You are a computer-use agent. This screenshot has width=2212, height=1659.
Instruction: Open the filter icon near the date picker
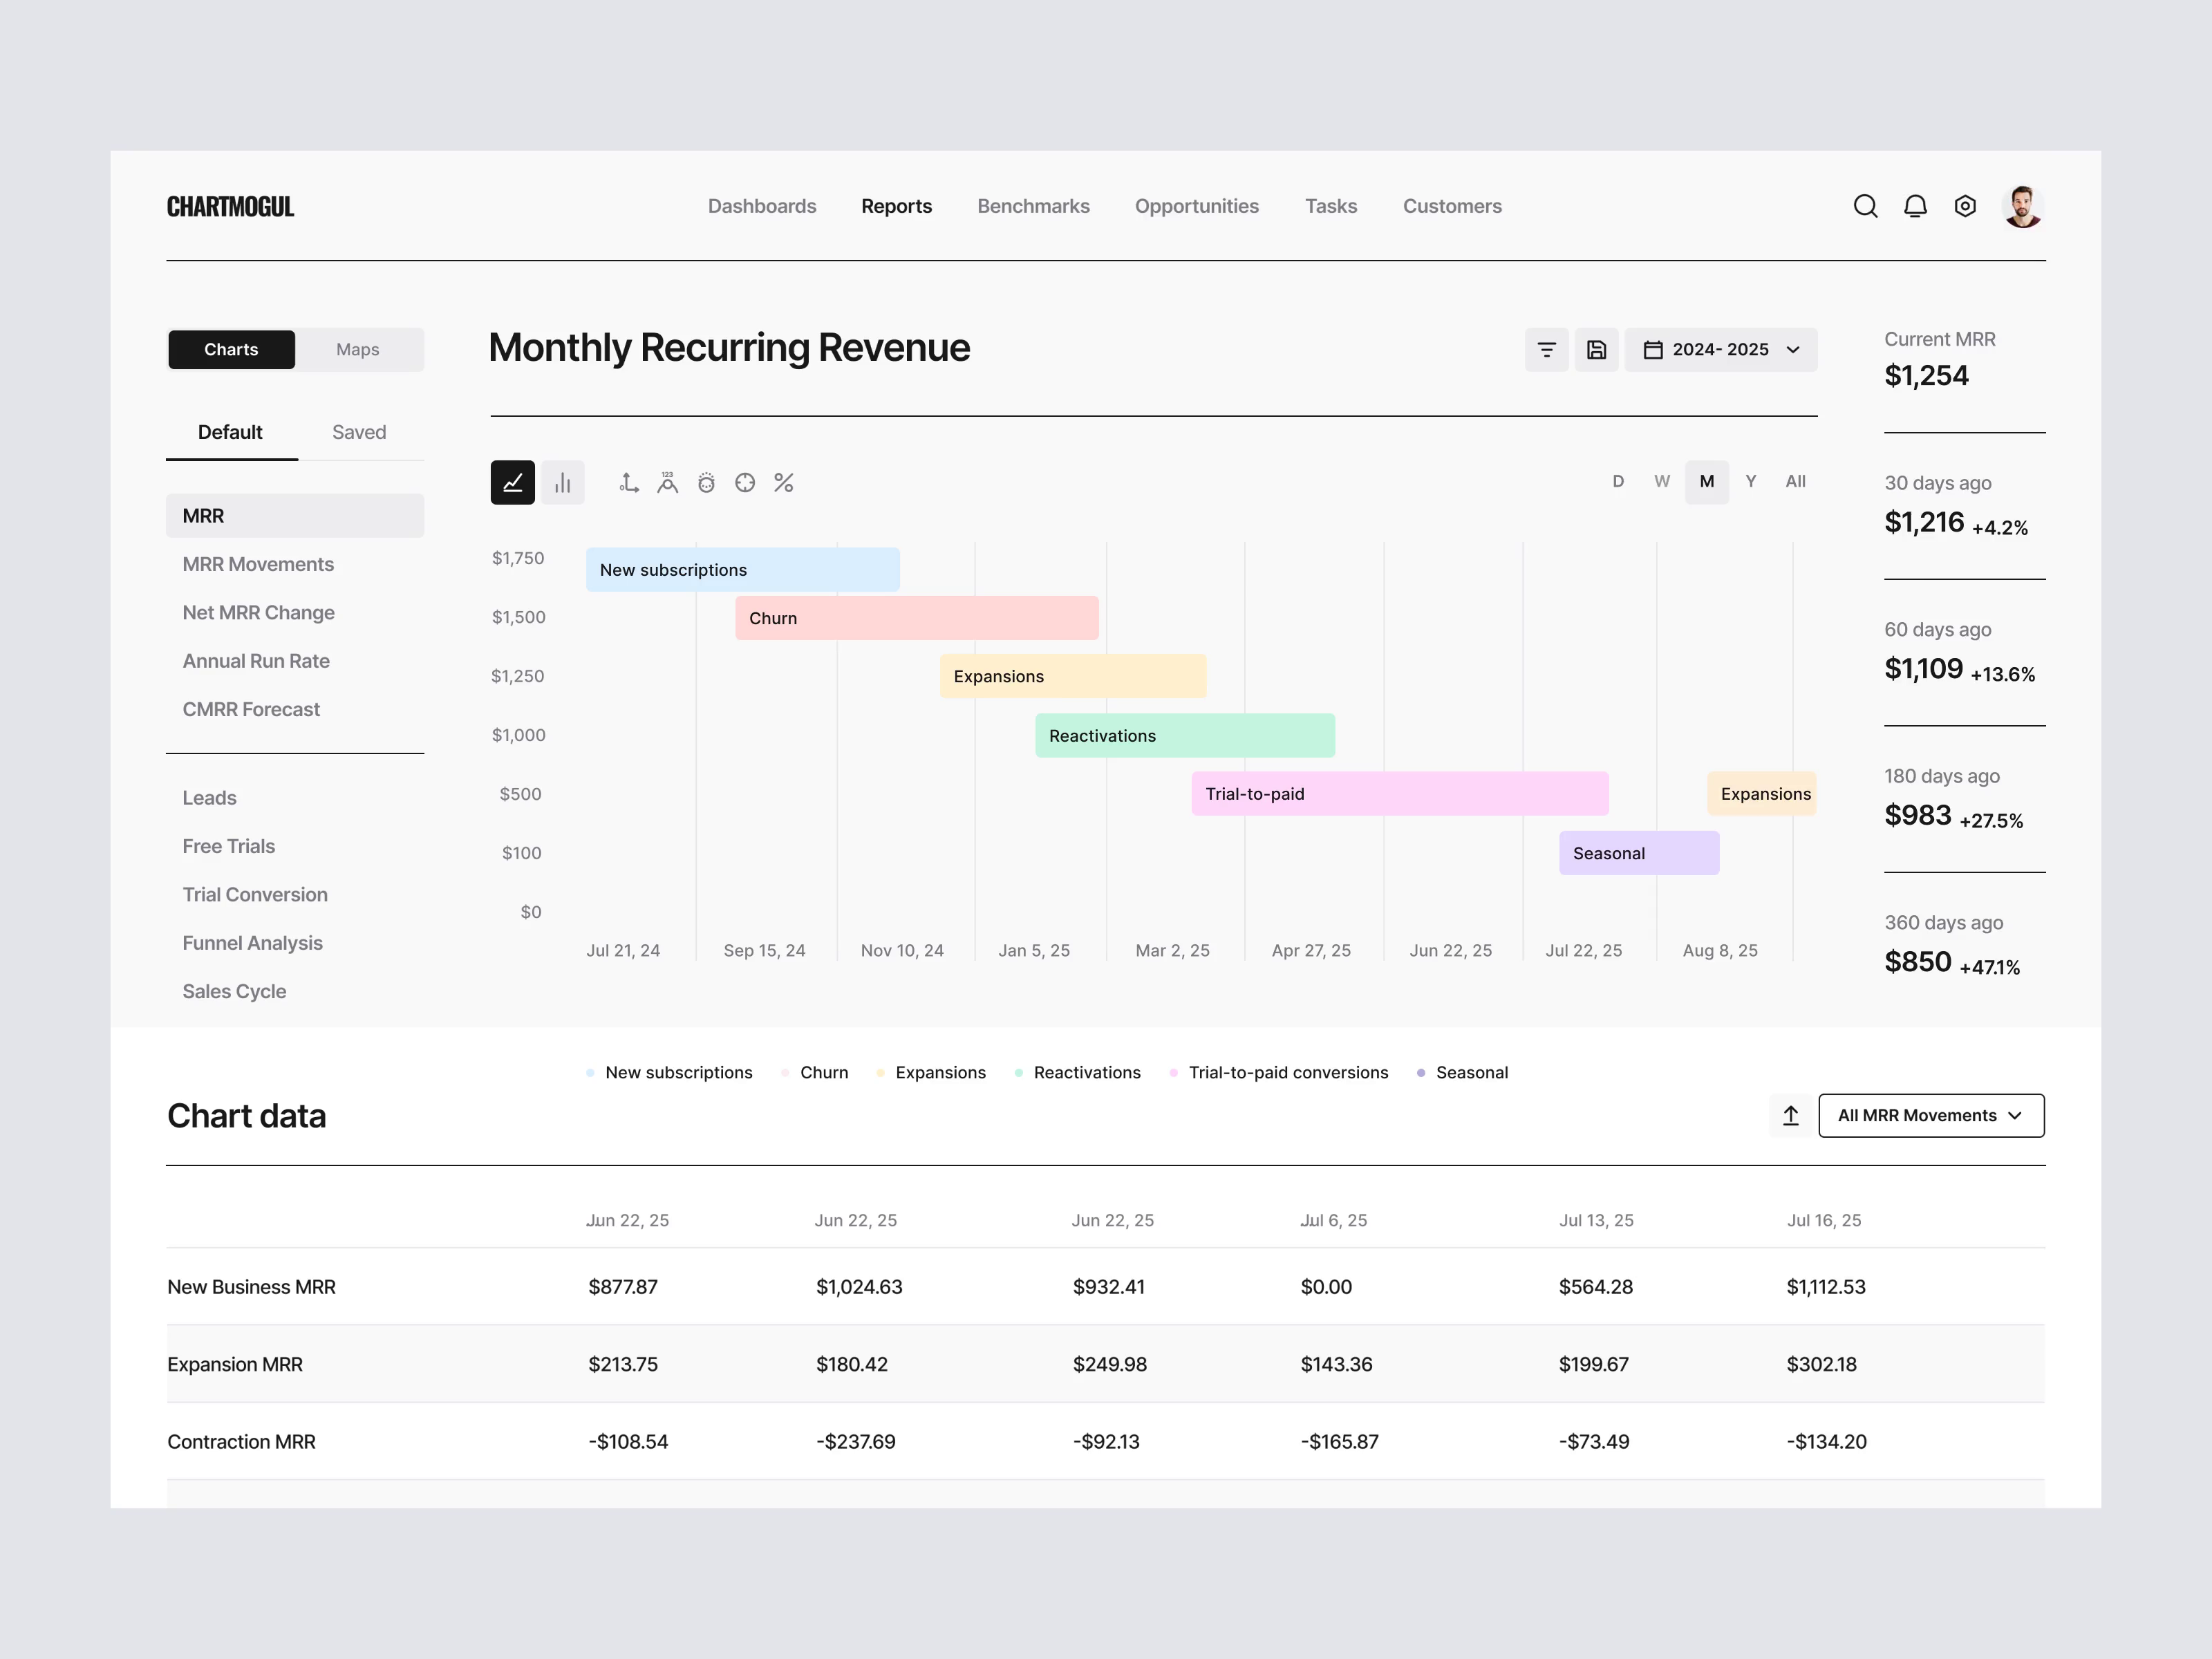(1546, 349)
